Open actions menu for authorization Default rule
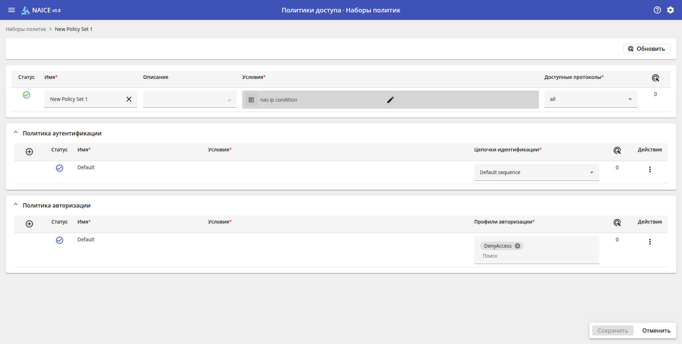Image resolution: width=682 pixels, height=344 pixels. 650,242
